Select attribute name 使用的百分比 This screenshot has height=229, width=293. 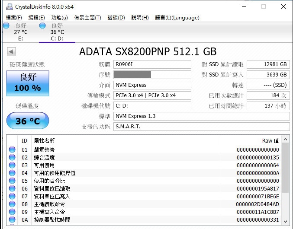coord(49,181)
